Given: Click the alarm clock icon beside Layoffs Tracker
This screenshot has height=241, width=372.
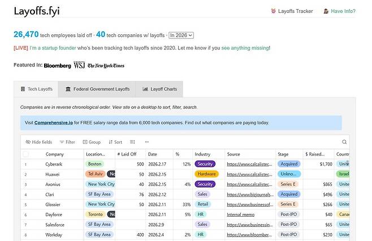Looking at the screenshot, I should (x=273, y=11).
